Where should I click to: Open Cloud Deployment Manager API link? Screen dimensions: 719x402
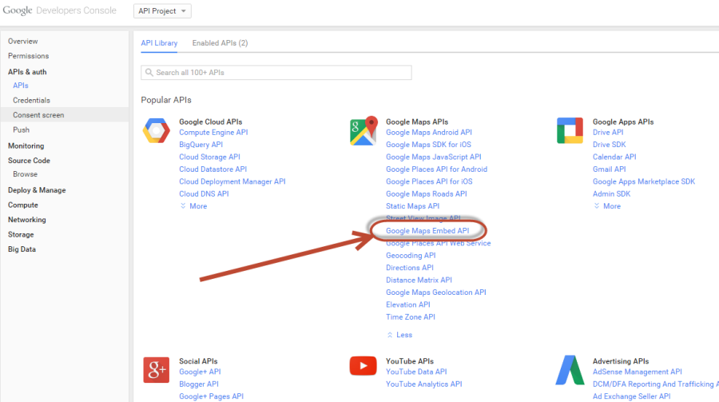coord(232,181)
